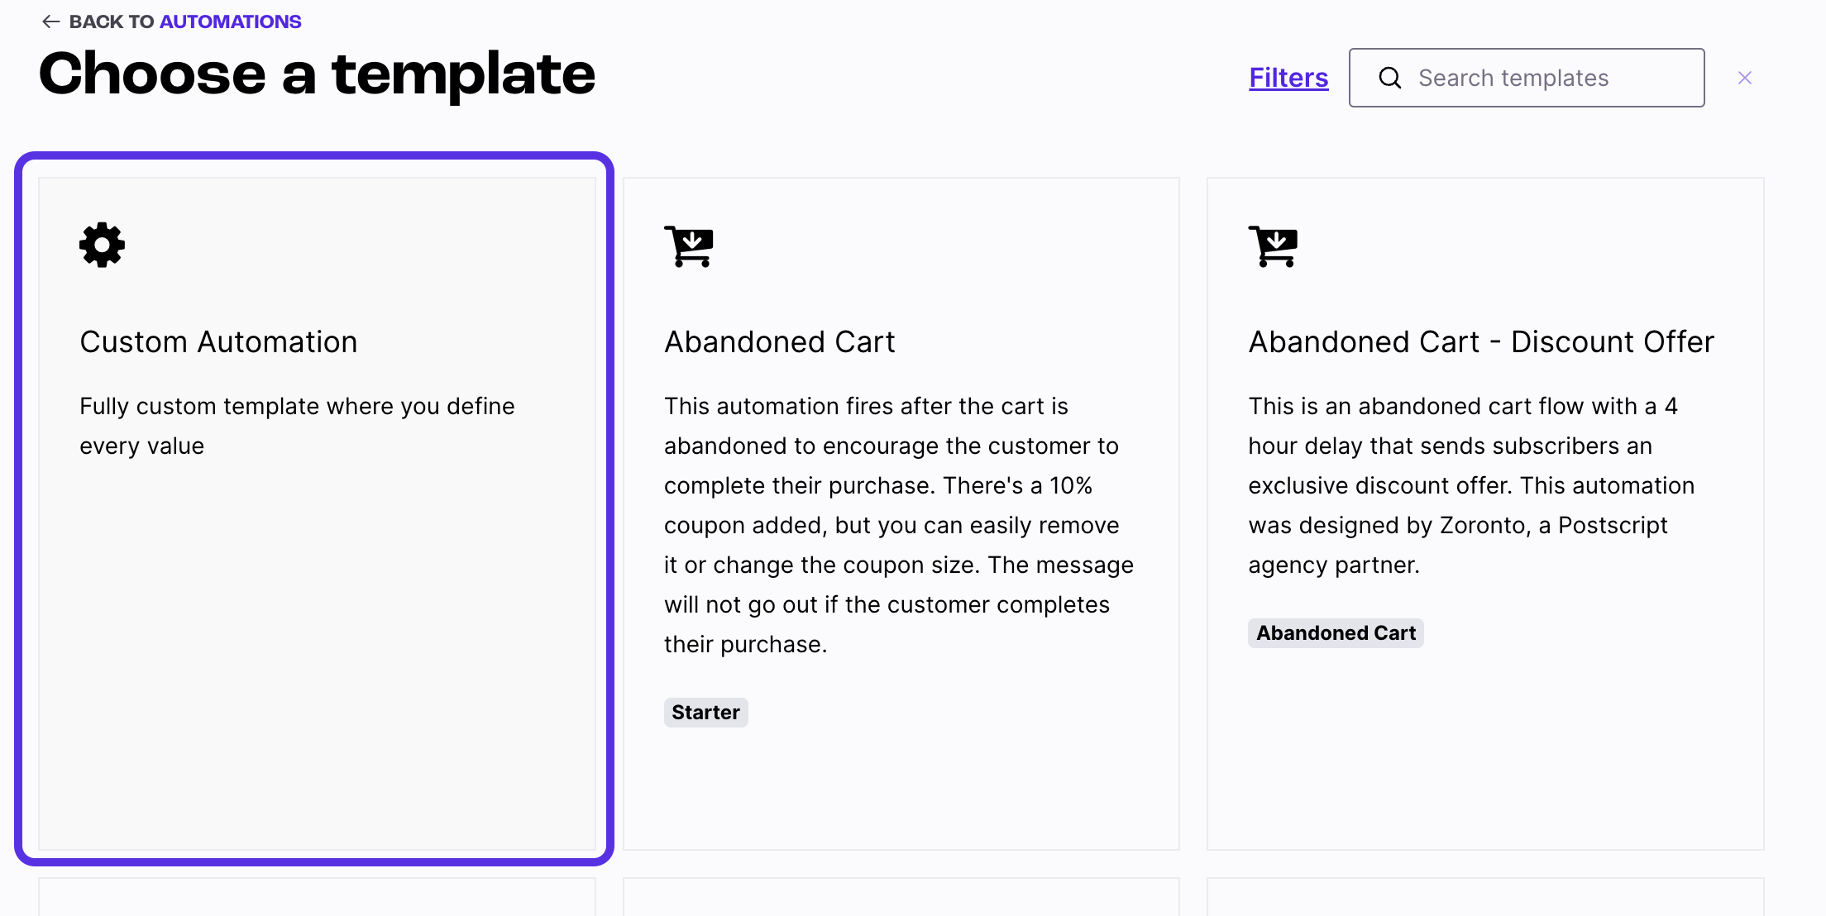Click the Starter tag
Viewport: 1826px width, 916px height.
[705, 712]
